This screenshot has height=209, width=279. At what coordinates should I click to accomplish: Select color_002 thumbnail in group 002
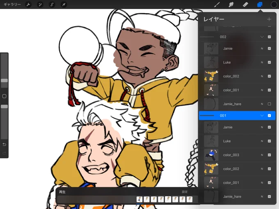pos(211,76)
